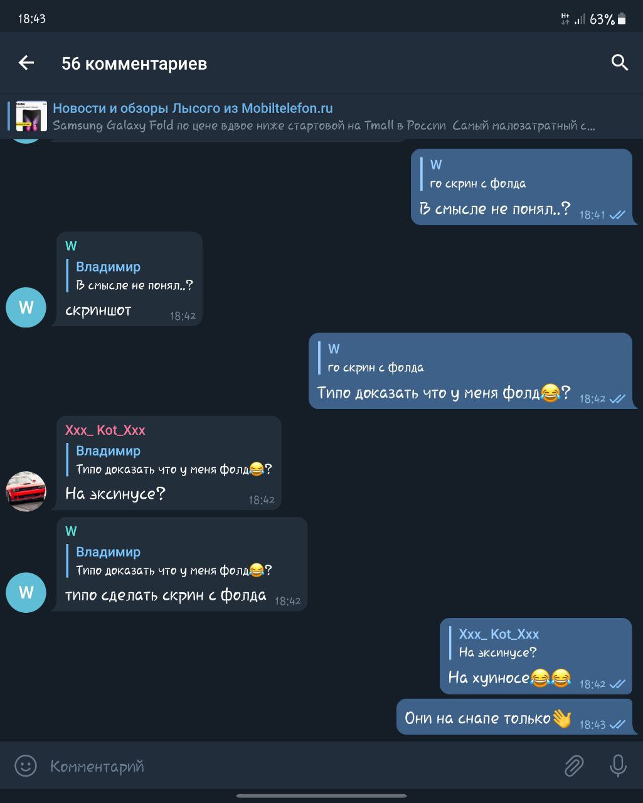This screenshot has width=643, height=803.
Task: Open the emoji picker smiley icon
Action: pos(26,765)
